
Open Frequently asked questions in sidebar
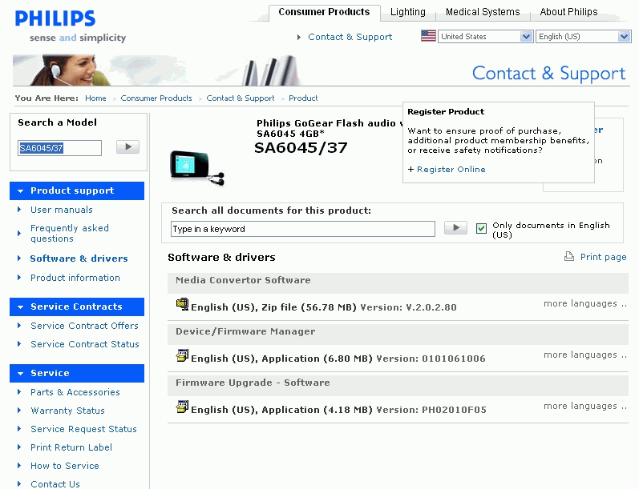(70, 234)
